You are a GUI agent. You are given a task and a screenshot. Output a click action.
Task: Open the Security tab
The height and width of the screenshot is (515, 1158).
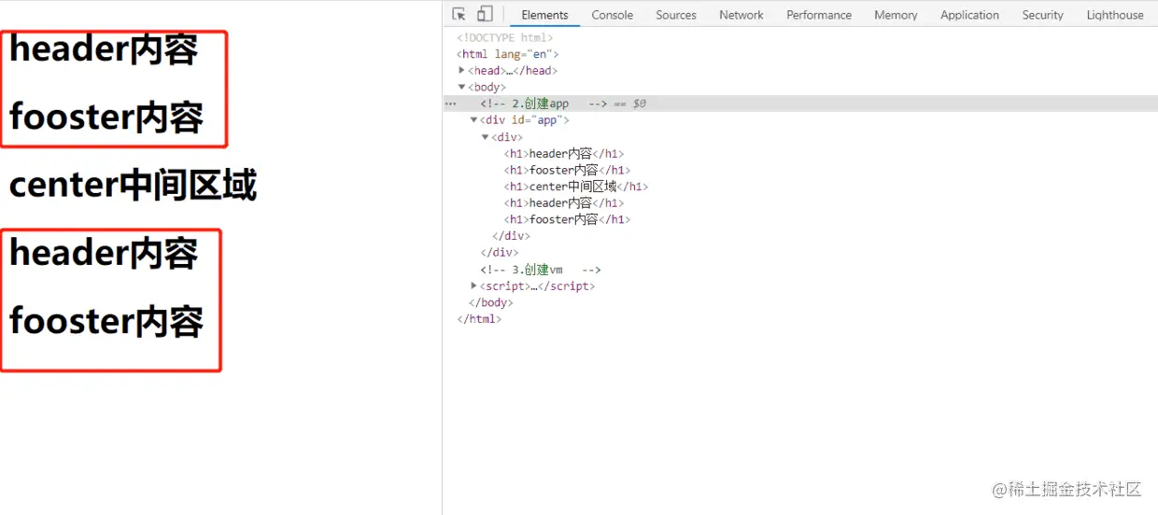[1042, 15]
